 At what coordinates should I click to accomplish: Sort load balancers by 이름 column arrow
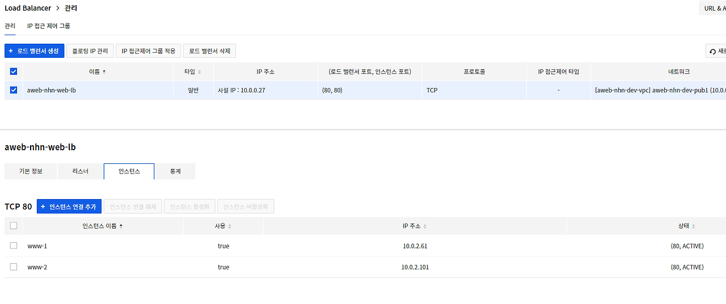(104, 72)
